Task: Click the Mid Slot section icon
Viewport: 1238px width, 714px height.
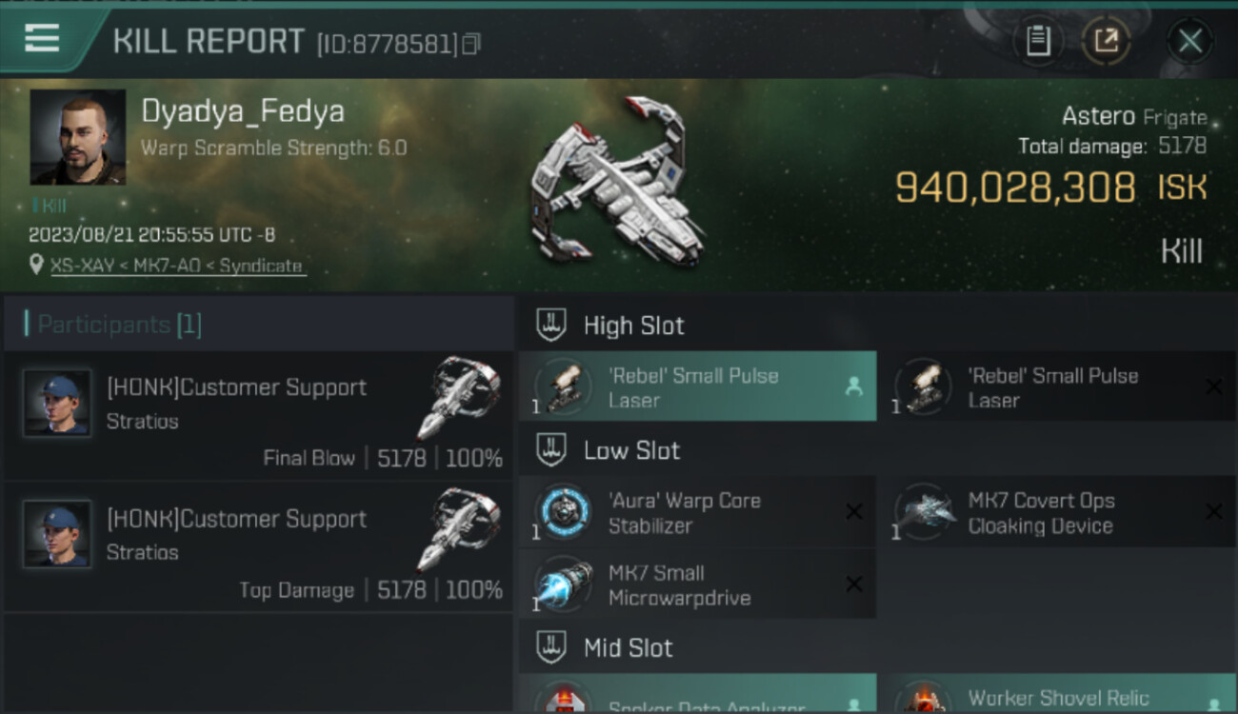Action: 551,647
